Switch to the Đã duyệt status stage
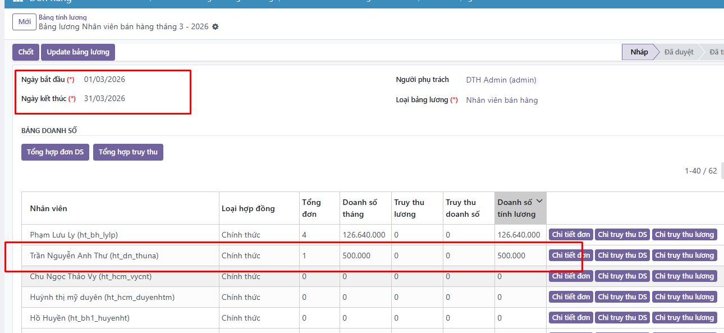The image size is (724, 333). (679, 52)
